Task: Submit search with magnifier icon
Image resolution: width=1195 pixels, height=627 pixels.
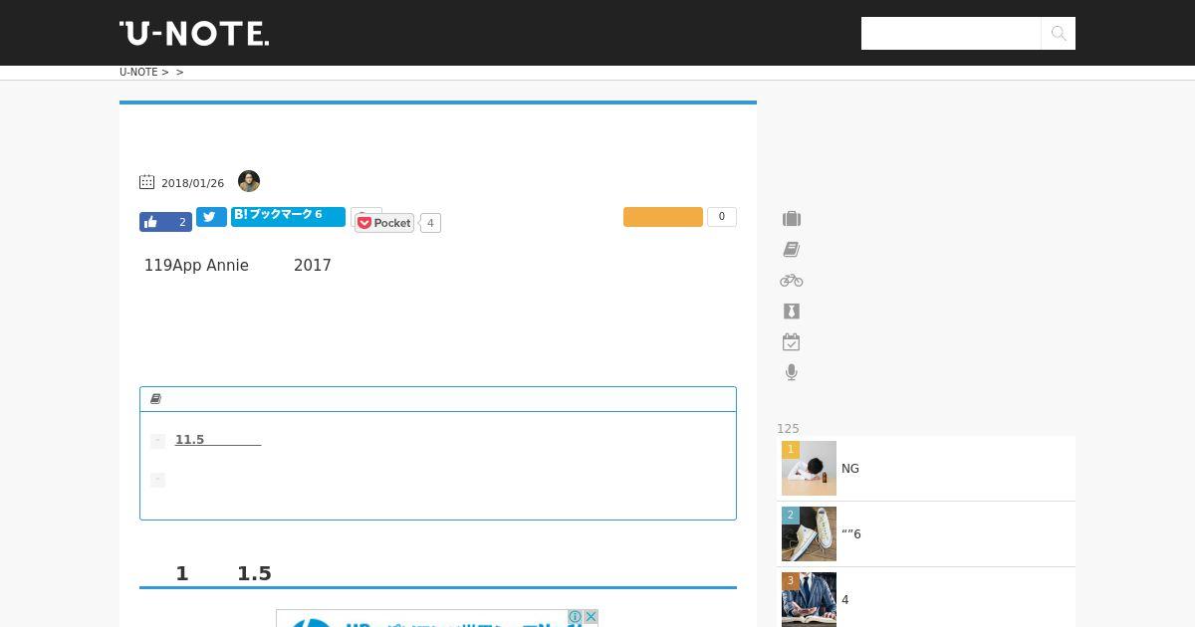Action: click(x=1059, y=33)
